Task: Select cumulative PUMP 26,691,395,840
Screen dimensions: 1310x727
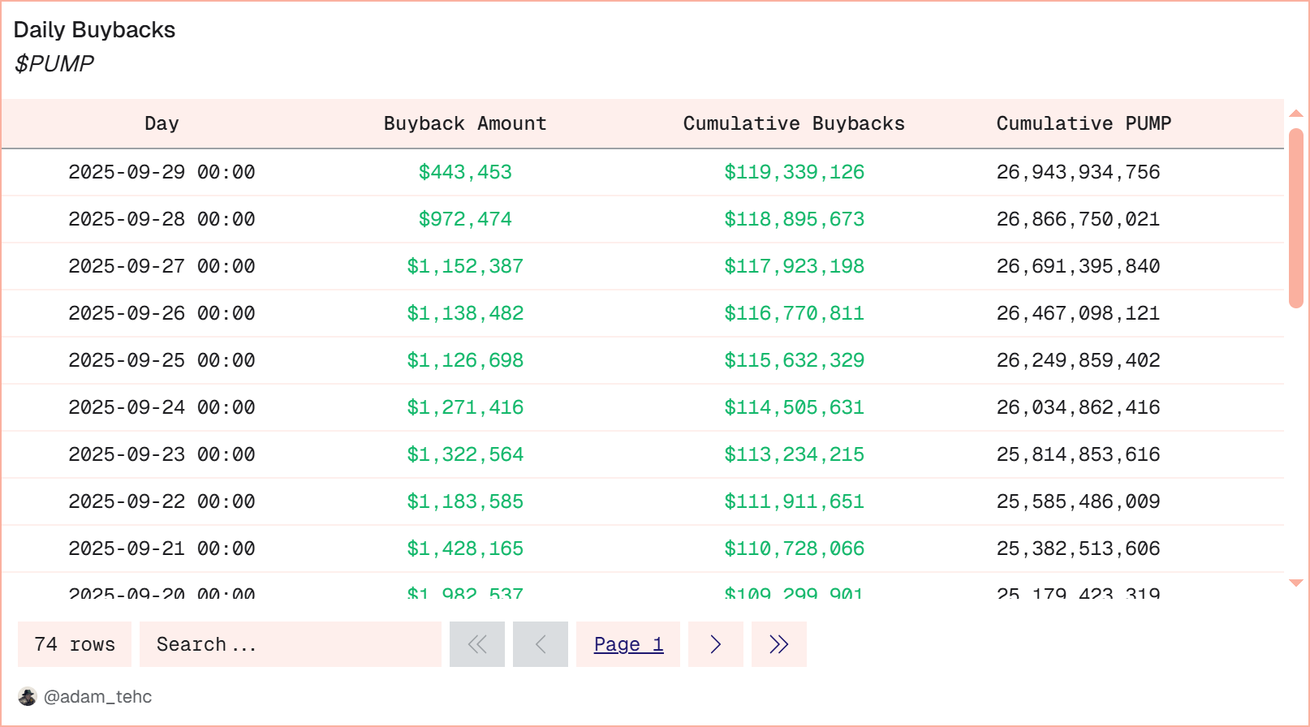Action: coord(1078,266)
